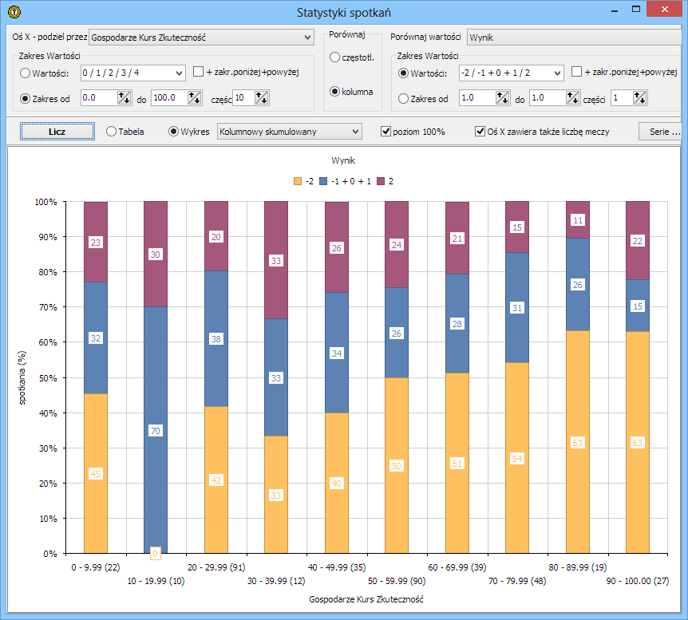Close the Statystyki spotkań window
Viewport: 688px width, 620px height.
pos(665,10)
